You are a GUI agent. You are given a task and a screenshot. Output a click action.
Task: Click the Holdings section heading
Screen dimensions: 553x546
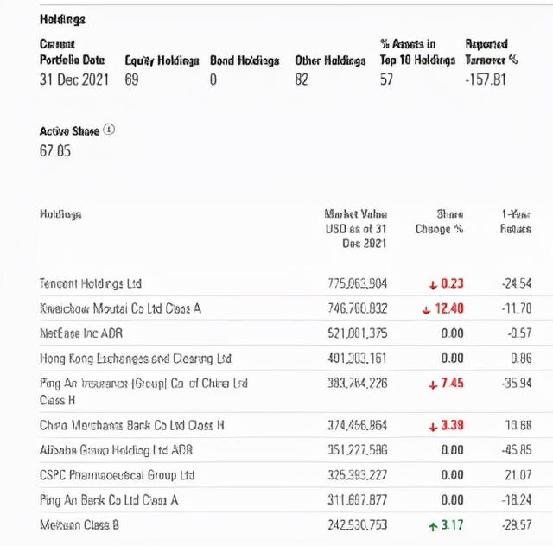pyautogui.click(x=62, y=19)
